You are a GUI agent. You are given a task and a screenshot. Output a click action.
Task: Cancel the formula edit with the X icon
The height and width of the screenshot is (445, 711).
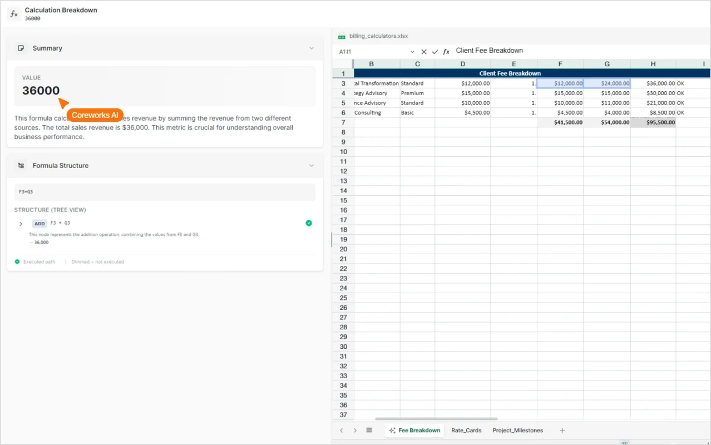click(424, 51)
